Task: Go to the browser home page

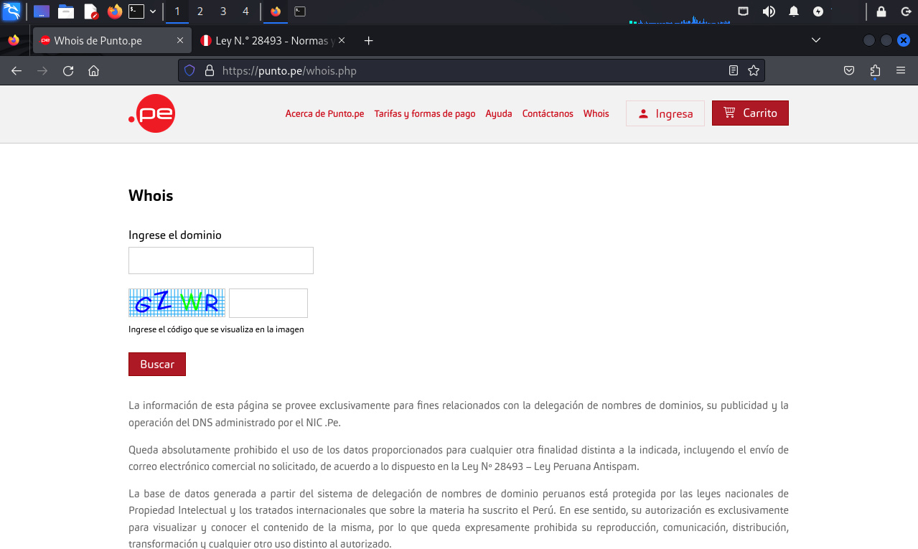Action: (x=93, y=71)
